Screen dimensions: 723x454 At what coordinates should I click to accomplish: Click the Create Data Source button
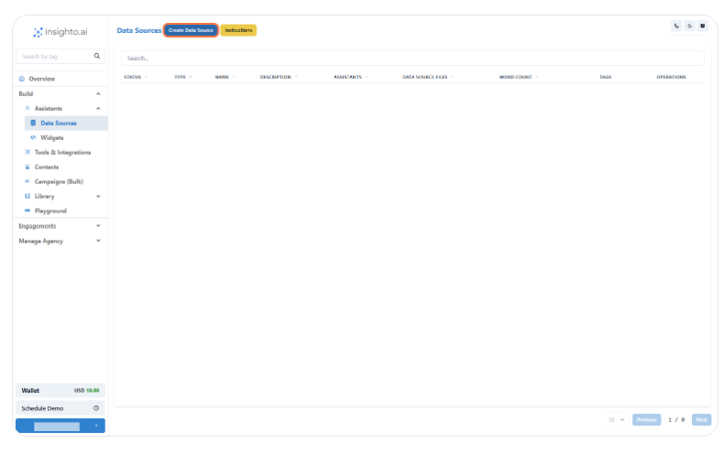(x=191, y=30)
